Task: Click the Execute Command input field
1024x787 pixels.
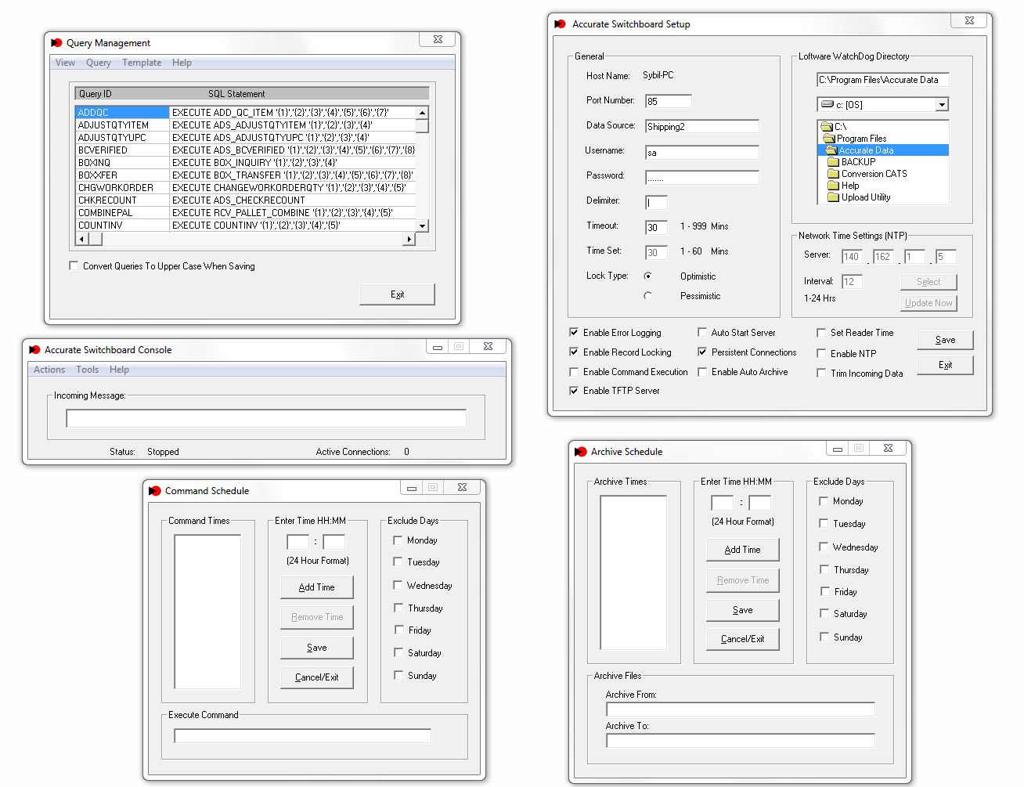Action: tap(302, 736)
